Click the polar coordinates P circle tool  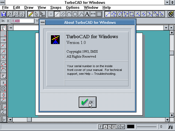pyautogui.click(x=4, y=89)
